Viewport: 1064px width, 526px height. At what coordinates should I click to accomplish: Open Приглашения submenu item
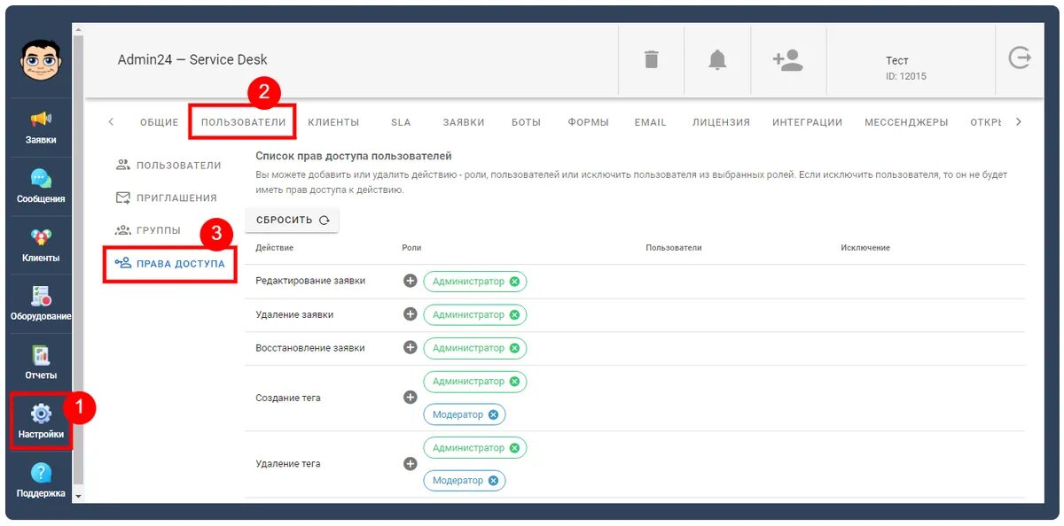[168, 197]
